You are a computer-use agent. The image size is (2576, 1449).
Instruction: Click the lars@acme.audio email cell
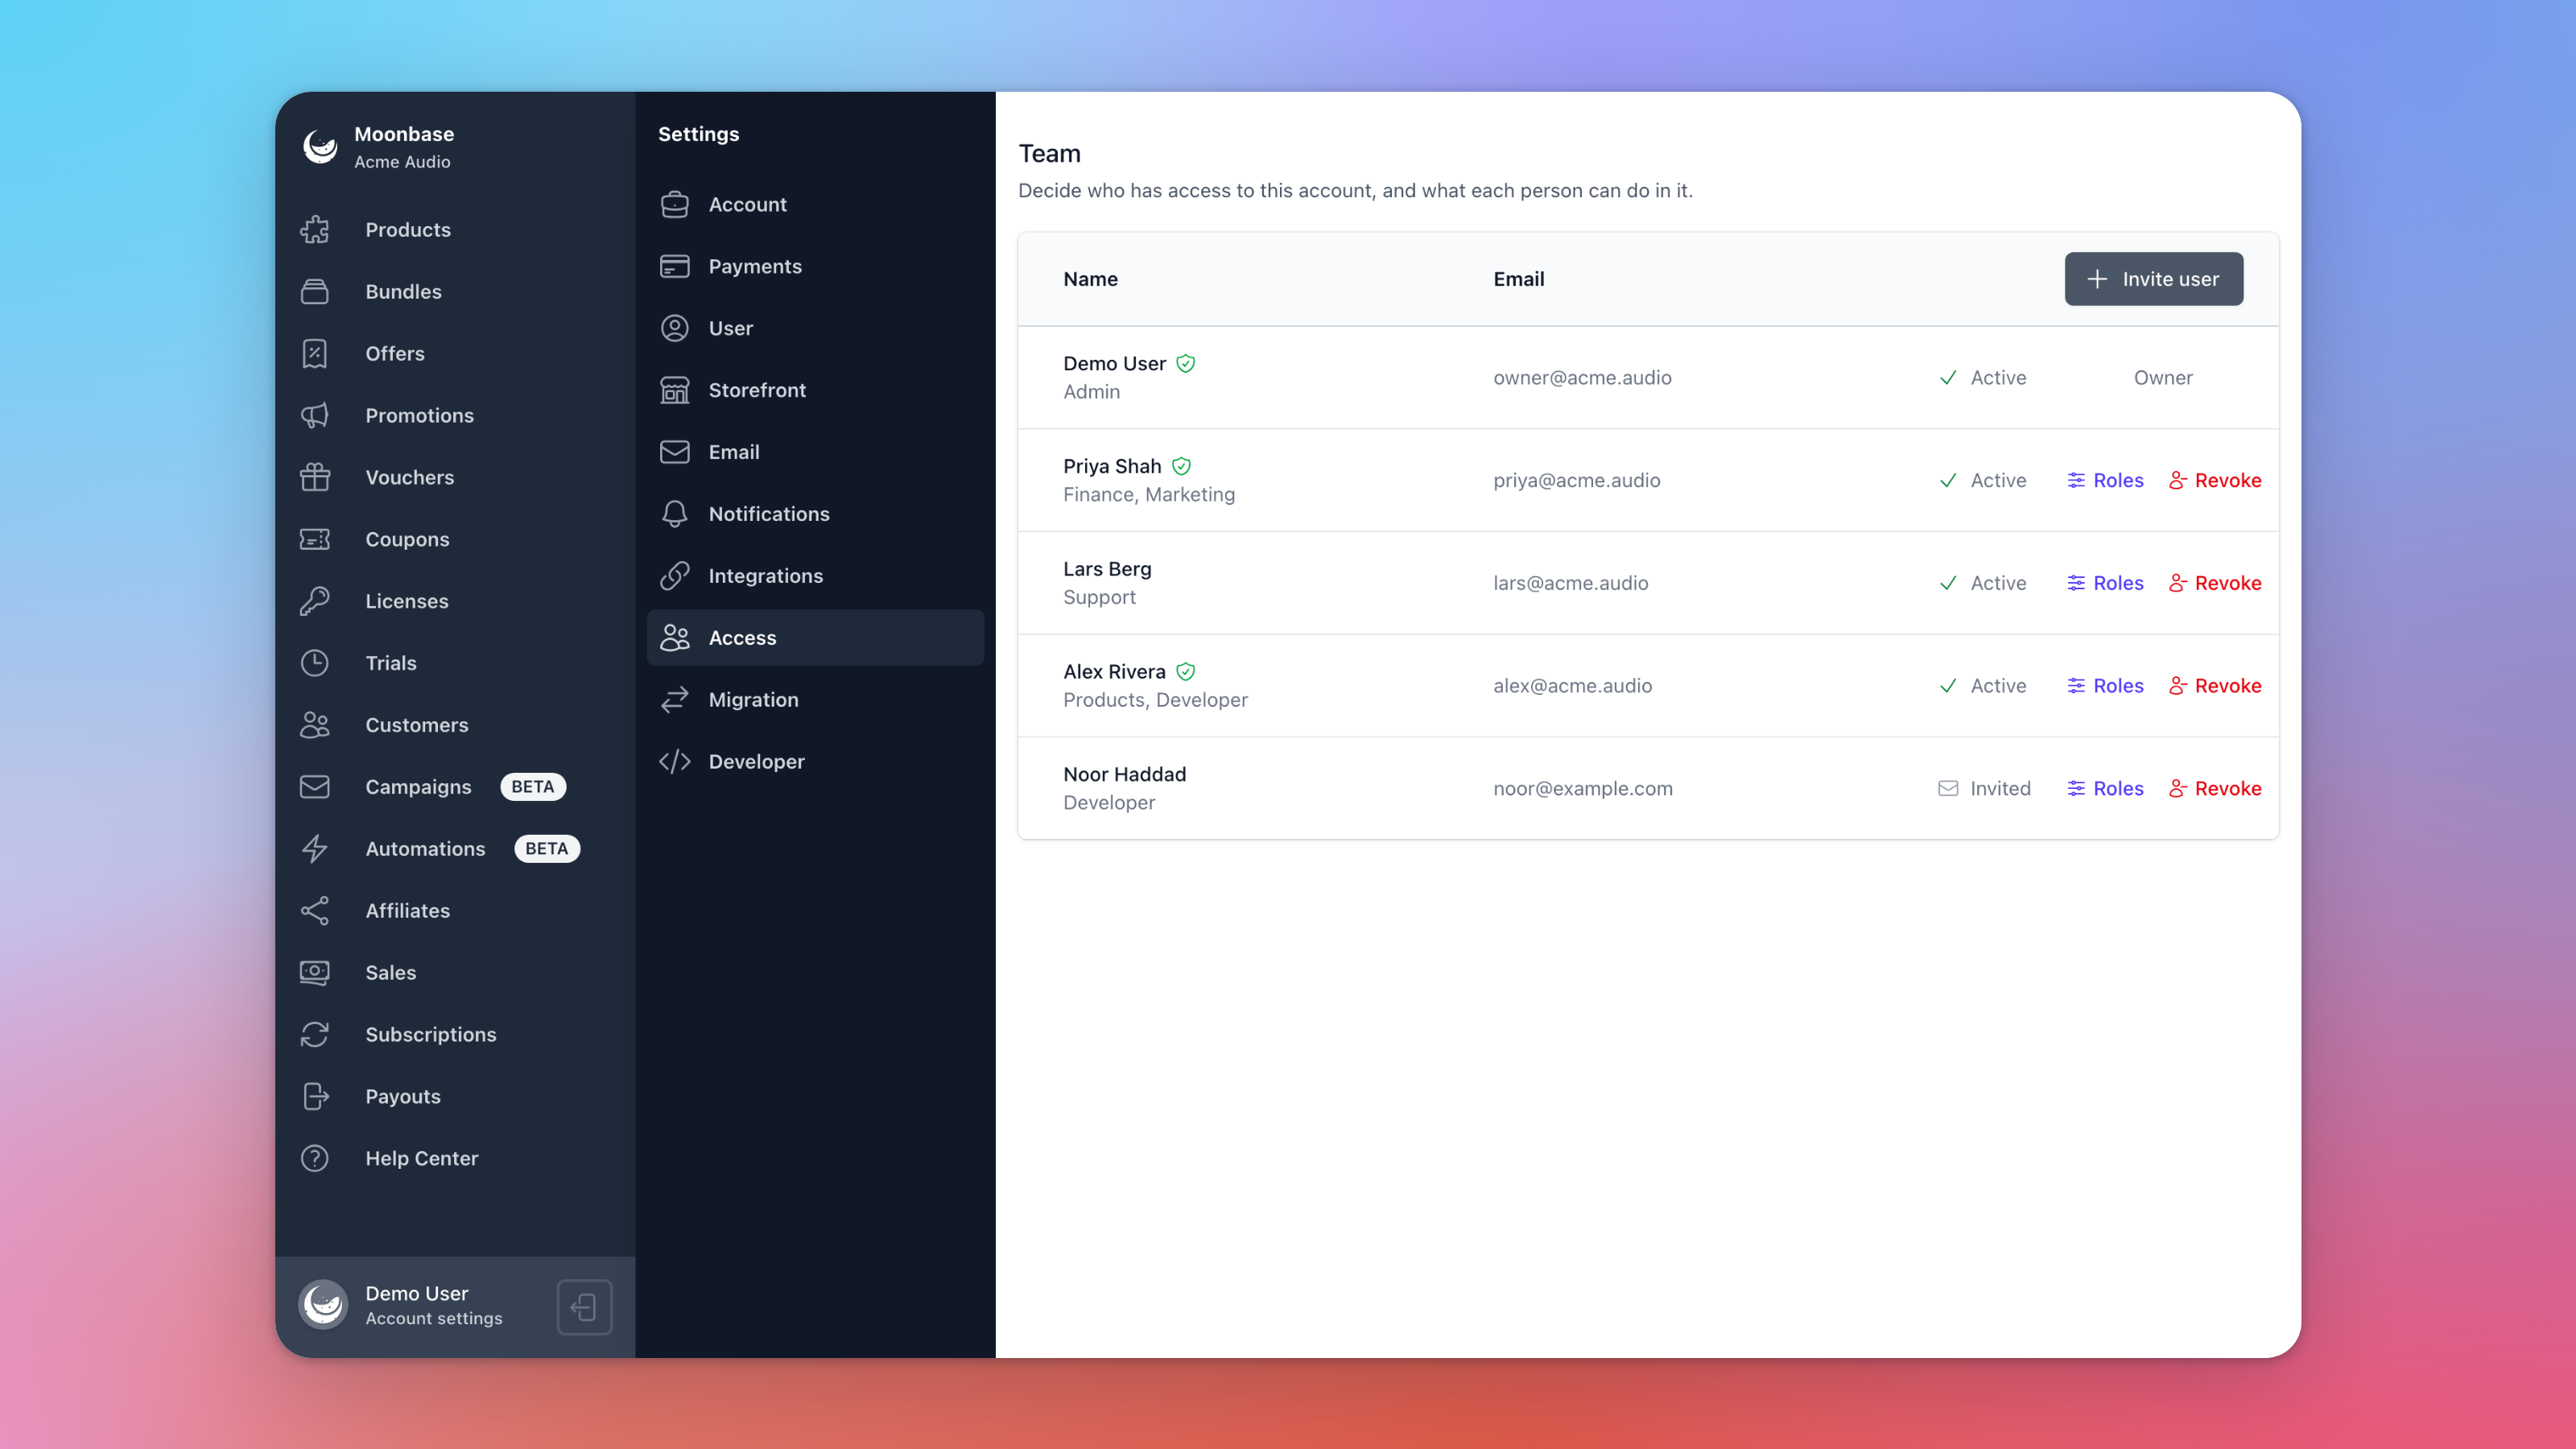1570,583
